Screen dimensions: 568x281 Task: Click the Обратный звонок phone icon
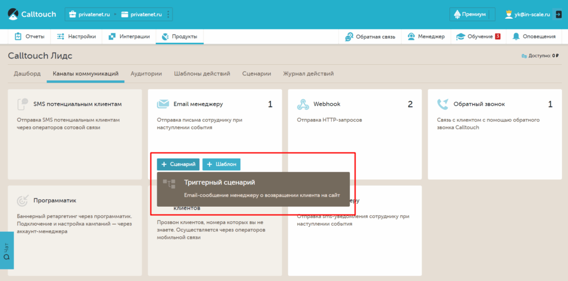443,104
